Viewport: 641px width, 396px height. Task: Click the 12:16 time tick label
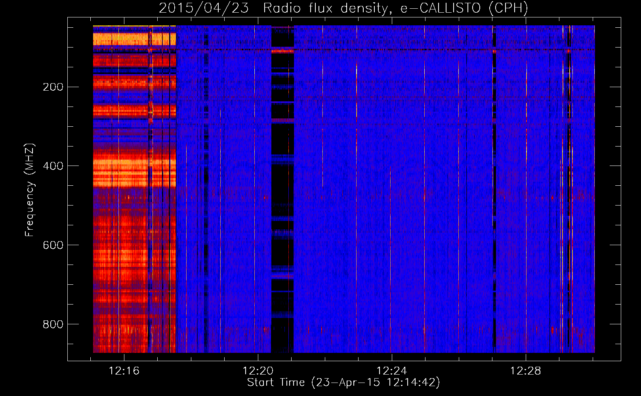[x=124, y=371]
